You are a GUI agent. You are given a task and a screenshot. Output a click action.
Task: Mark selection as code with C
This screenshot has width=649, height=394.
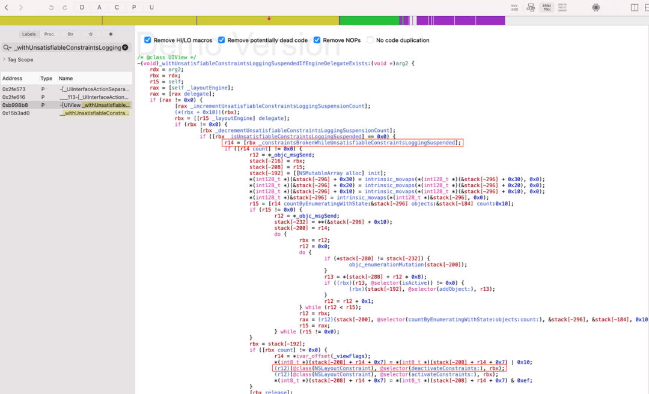pos(117,7)
